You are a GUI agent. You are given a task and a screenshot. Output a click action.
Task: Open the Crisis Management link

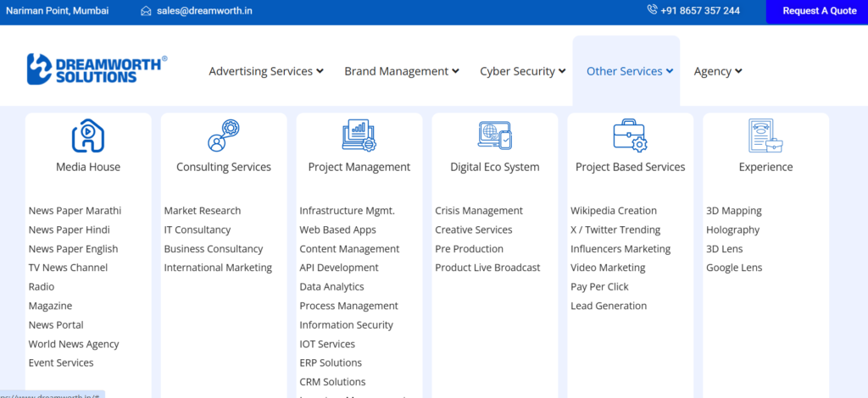pos(479,211)
